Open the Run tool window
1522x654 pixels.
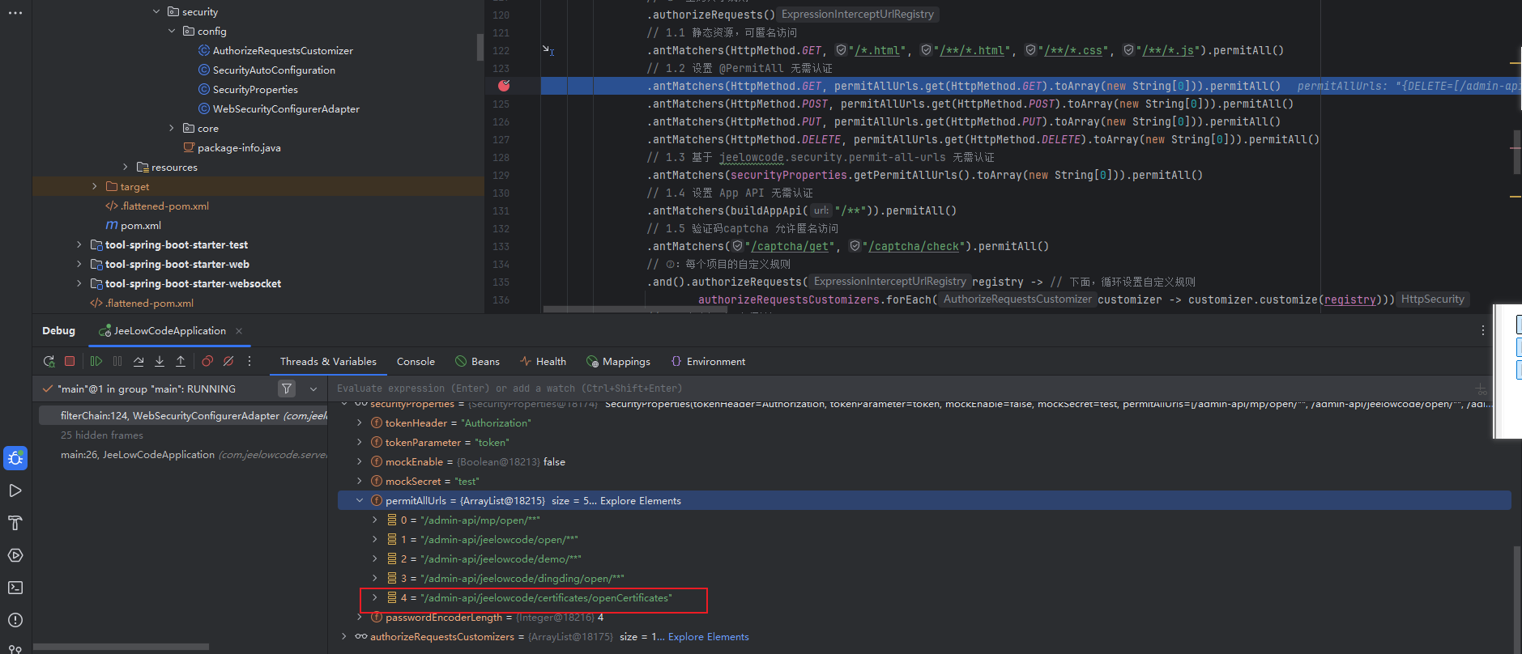click(15, 491)
